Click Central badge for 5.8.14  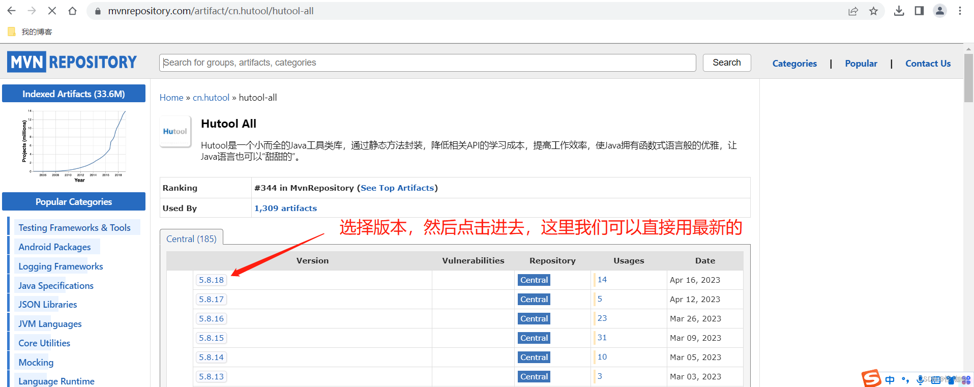point(534,357)
